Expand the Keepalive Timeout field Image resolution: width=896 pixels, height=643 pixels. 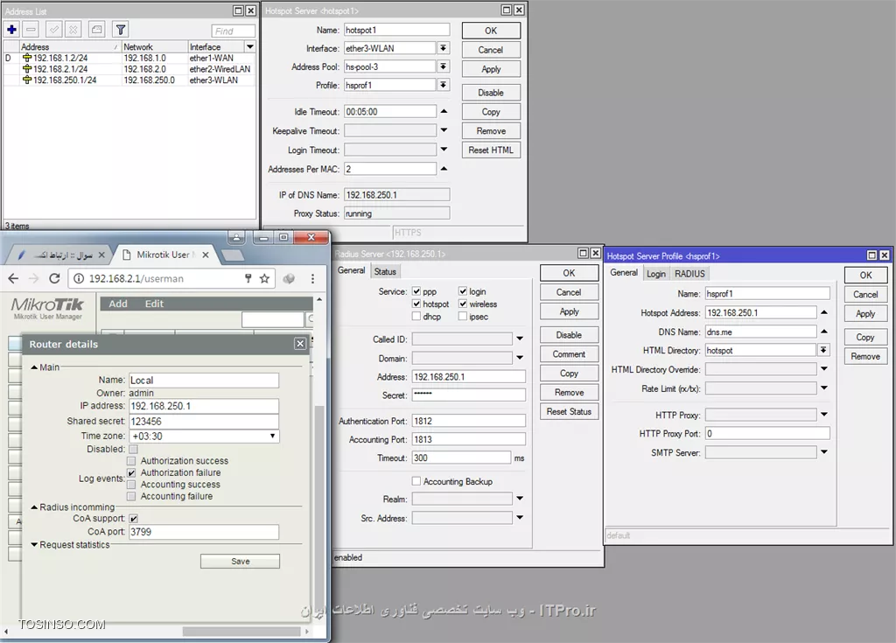pyautogui.click(x=444, y=130)
